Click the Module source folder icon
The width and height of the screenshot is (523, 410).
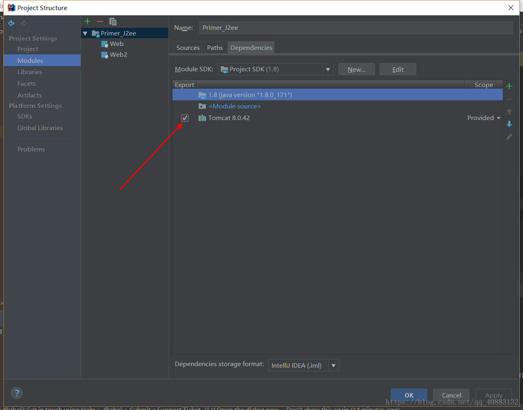tap(202, 106)
